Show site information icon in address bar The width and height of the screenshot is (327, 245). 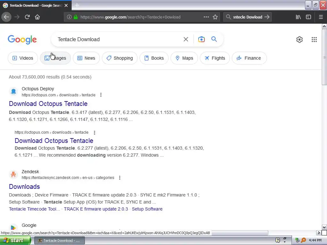[69, 17]
